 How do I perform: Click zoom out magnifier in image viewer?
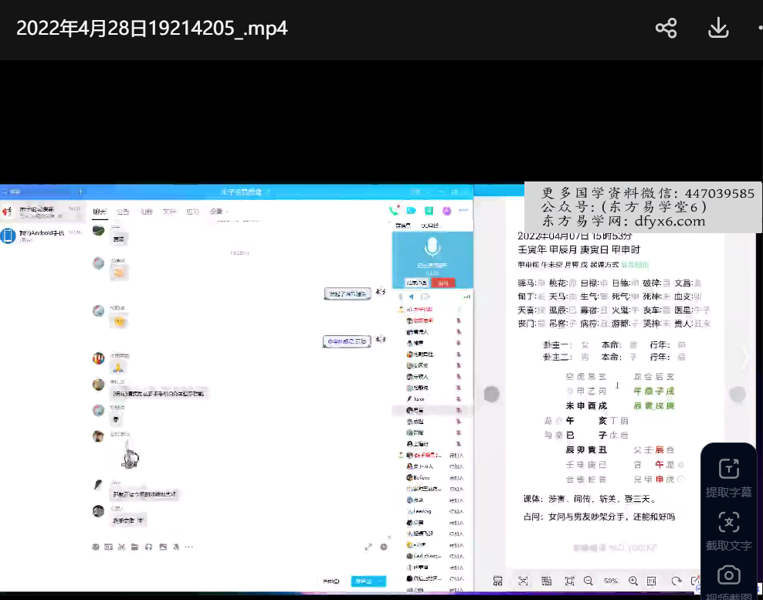pos(588,581)
